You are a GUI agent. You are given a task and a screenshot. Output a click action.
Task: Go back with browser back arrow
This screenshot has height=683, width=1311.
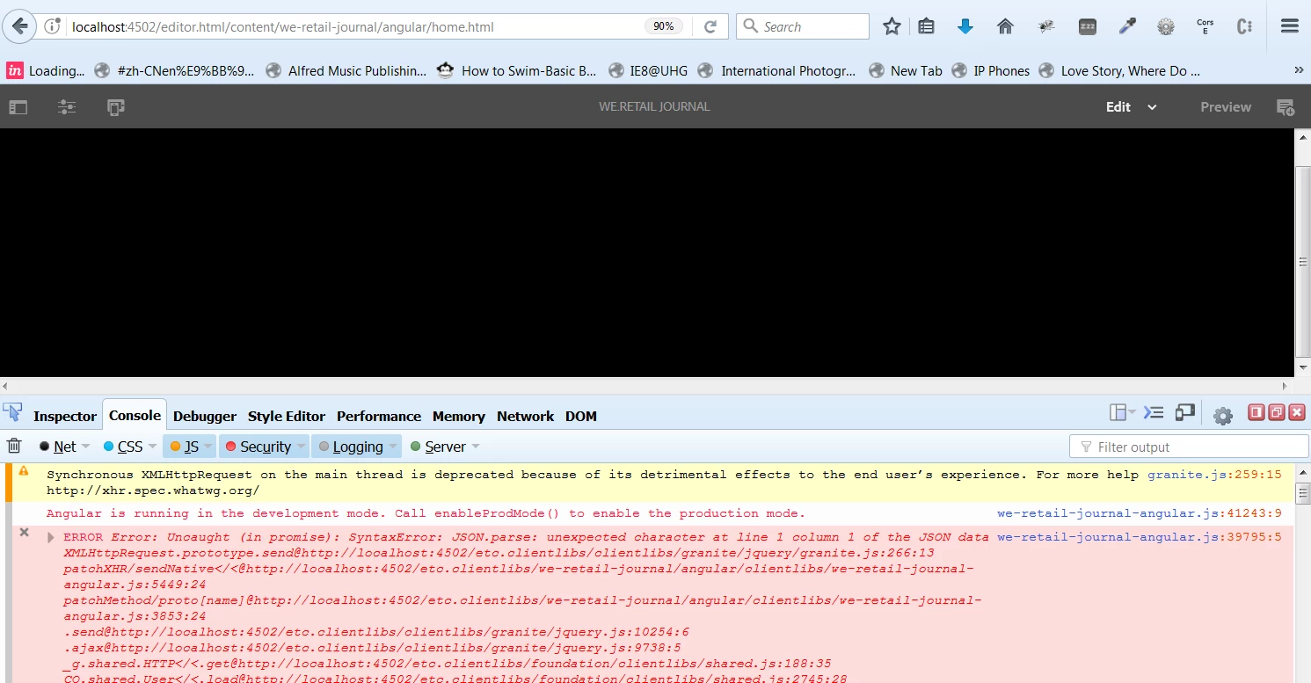19,26
